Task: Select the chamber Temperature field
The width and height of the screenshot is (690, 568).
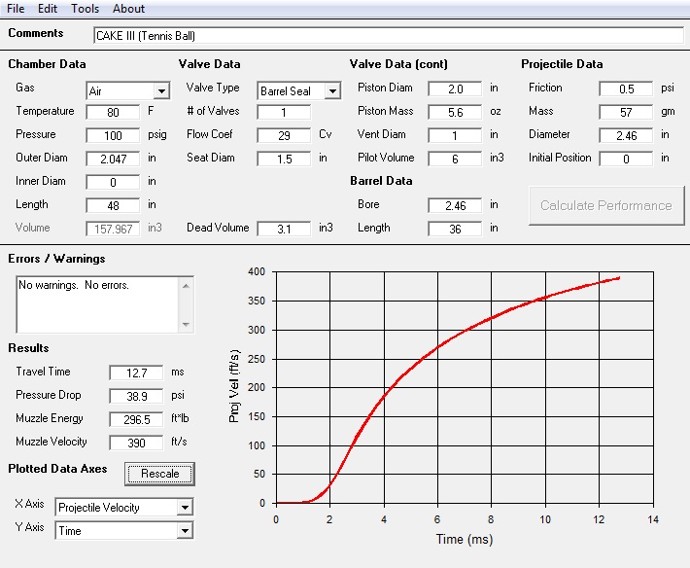Action: pos(113,112)
